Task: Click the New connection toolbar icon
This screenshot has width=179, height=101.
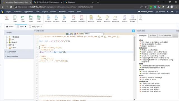Action: [48, 19]
